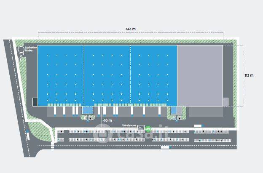263x173 pixels.
Task: Select the middle blue warehouse section
Action: click(107, 75)
